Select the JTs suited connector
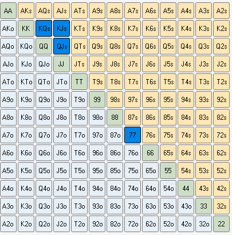Screen dimensions: 232x235 [79, 64]
